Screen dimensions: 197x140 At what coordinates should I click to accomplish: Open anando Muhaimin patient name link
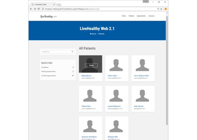pos(114,106)
